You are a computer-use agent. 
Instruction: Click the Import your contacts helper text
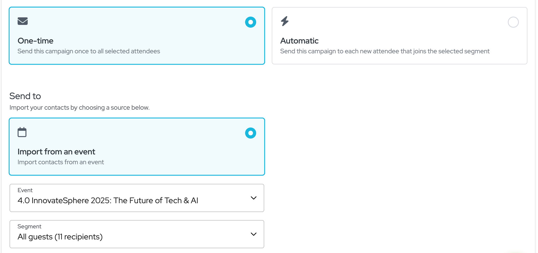[x=80, y=108]
